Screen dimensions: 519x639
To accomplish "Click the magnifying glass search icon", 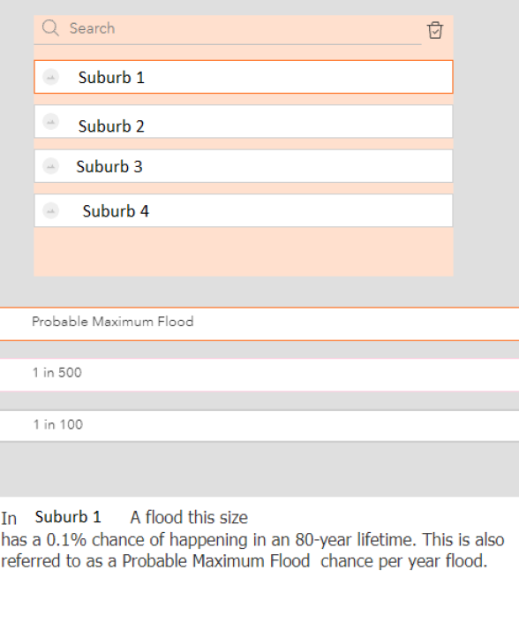I will (50, 28).
